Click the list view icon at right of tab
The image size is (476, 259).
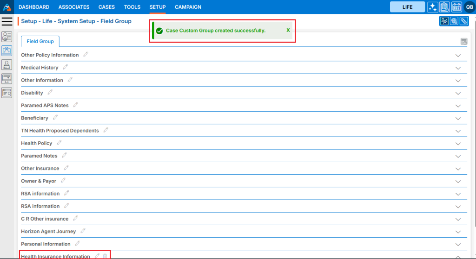tap(464, 42)
